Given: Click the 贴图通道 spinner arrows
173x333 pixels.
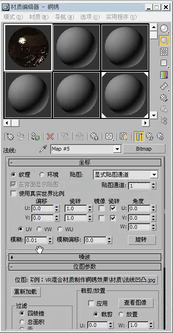Looking at the screenshot, I should click(154, 186).
